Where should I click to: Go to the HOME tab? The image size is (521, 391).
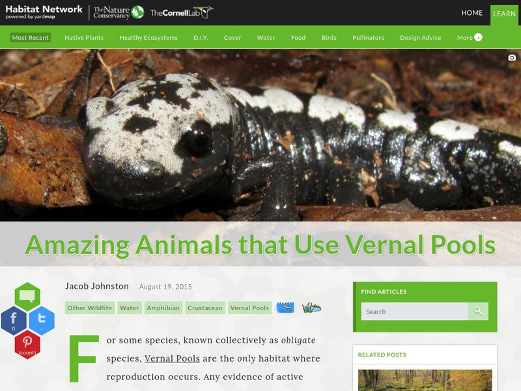coord(472,12)
